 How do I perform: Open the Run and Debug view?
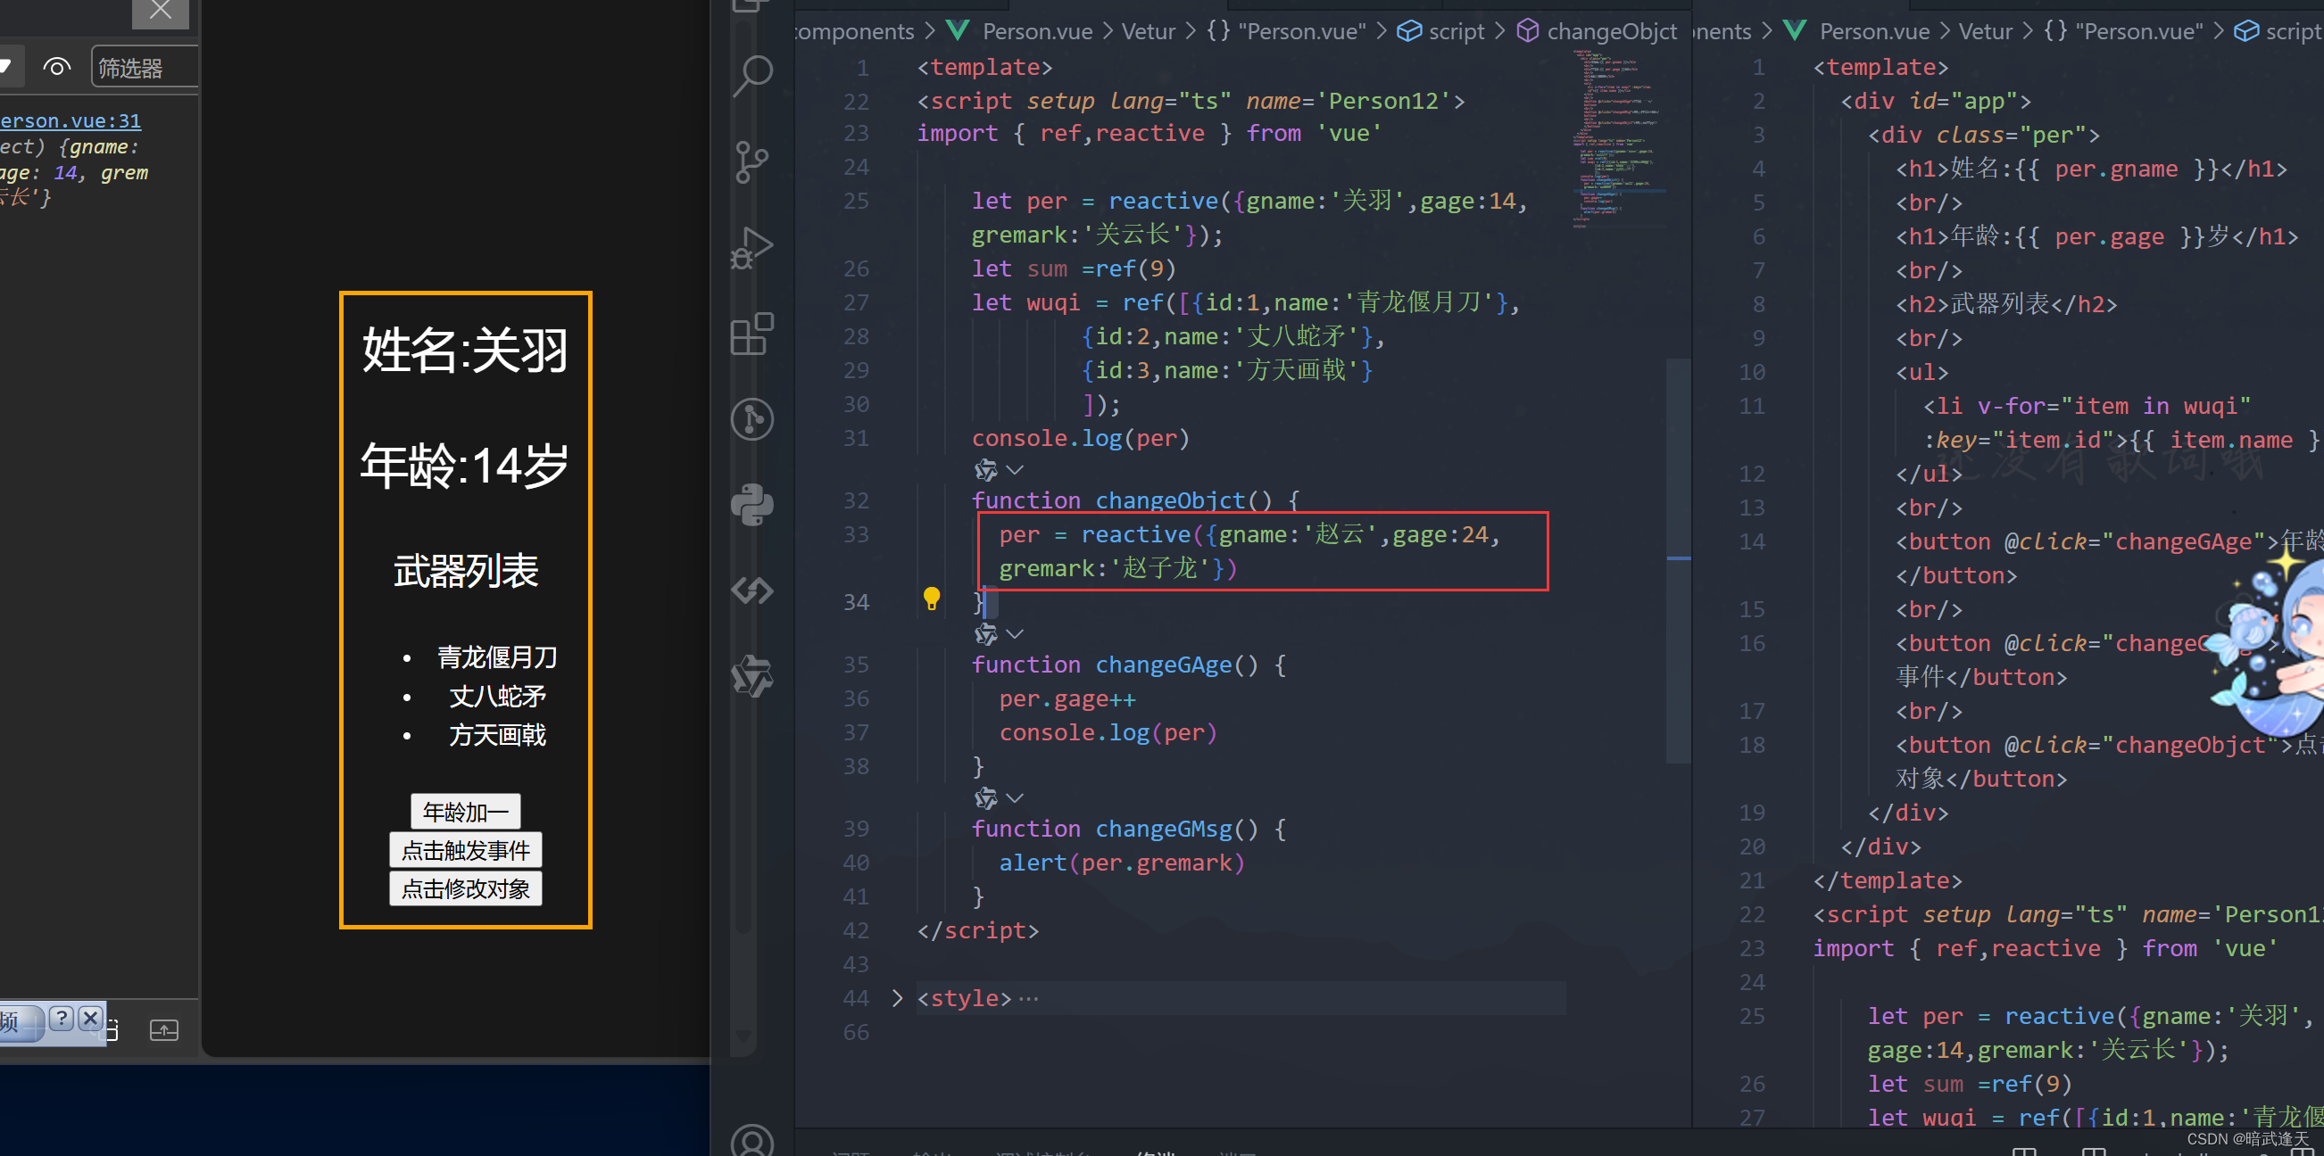[752, 248]
